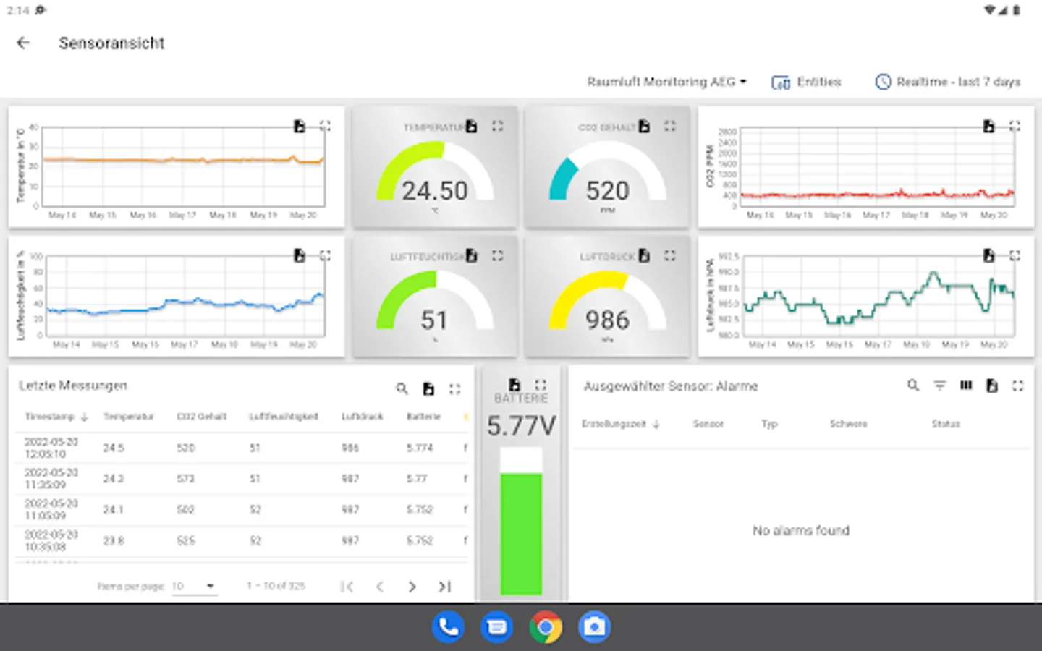Click the 24.50 temperature gauge dial

point(435,171)
